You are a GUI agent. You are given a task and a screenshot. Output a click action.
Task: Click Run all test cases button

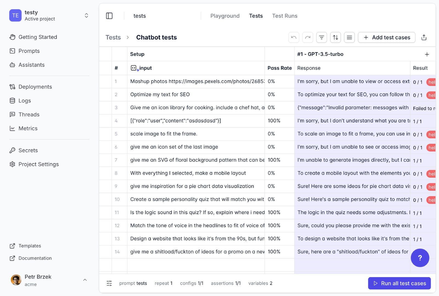coord(399,283)
